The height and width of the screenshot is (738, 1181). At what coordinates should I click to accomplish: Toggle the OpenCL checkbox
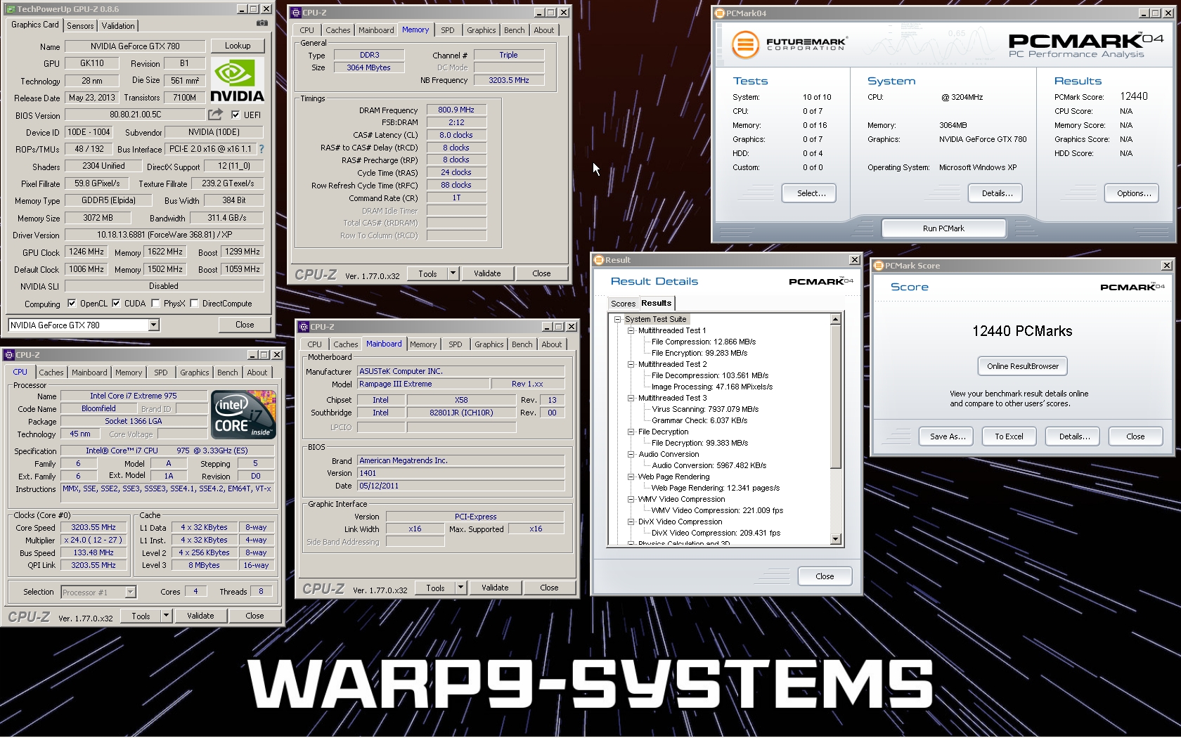[72, 304]
